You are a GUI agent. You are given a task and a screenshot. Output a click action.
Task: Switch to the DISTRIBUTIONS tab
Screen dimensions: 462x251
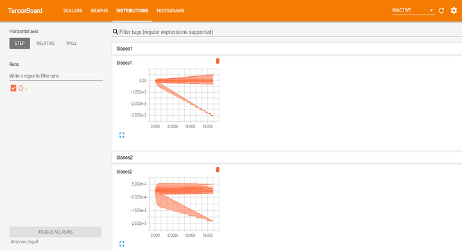(x=132, y=11)
